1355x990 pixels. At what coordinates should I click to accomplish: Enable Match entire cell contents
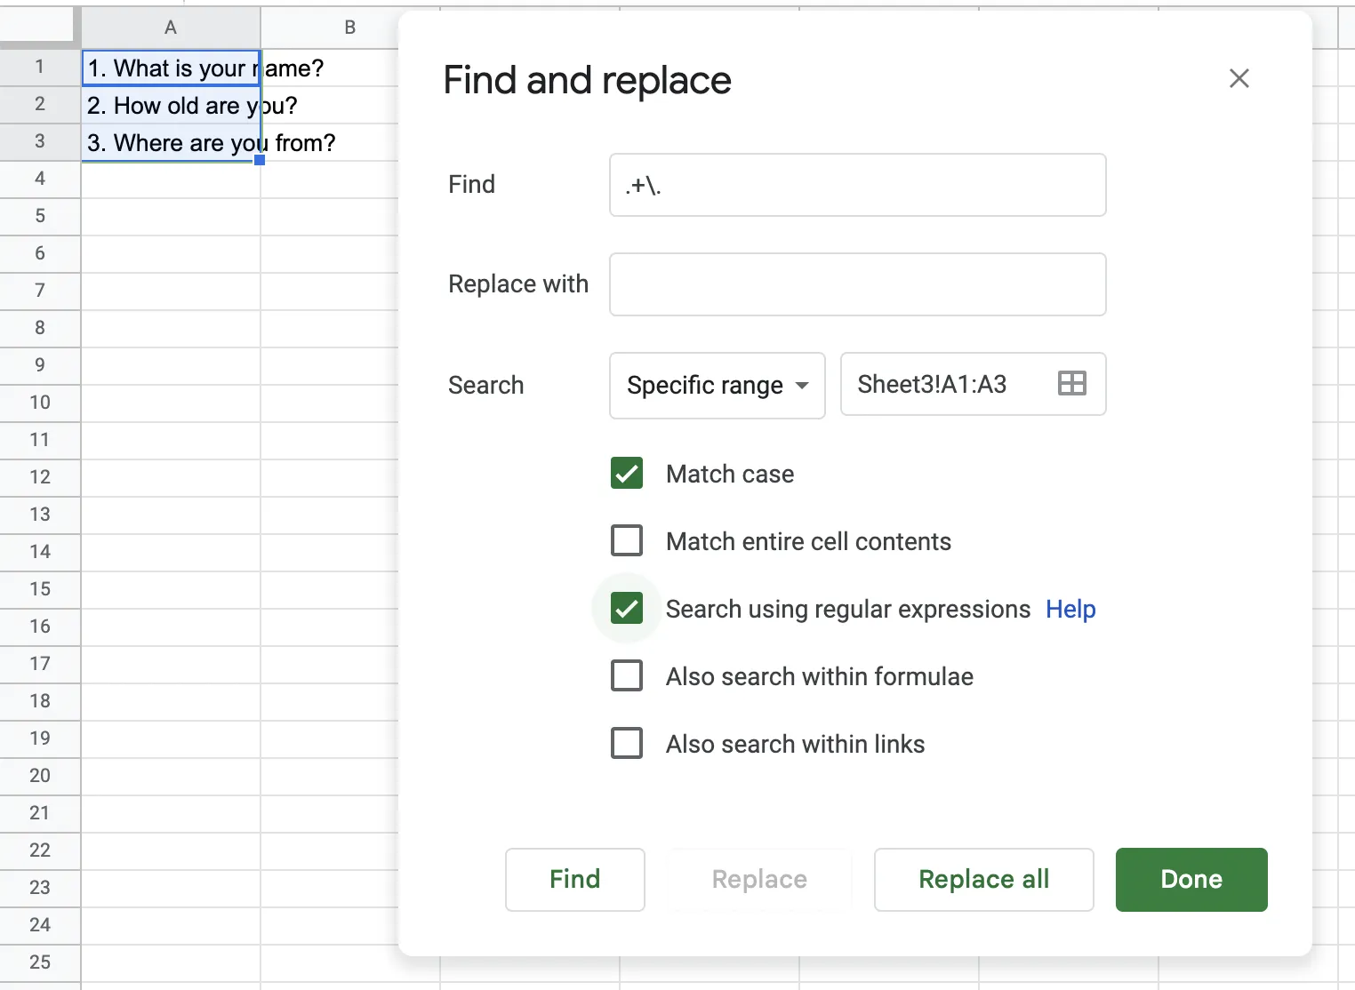(x=627, y=541)
